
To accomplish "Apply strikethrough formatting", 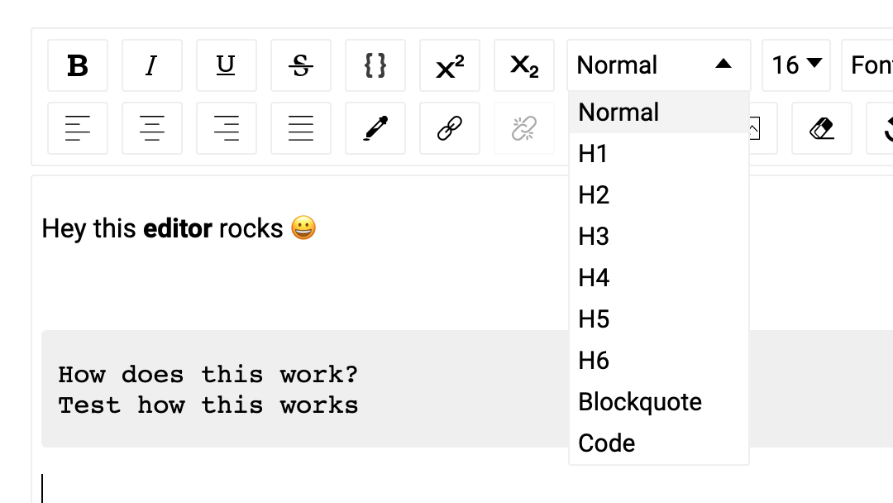I will coord(301,65).
